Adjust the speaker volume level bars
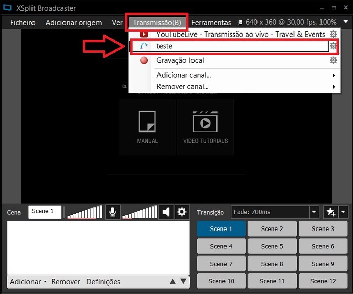This screenshot has height=294, width=353. [140, 212]
